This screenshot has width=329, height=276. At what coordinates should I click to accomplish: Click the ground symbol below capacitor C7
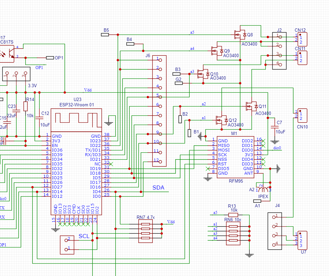tap(275, 142)
